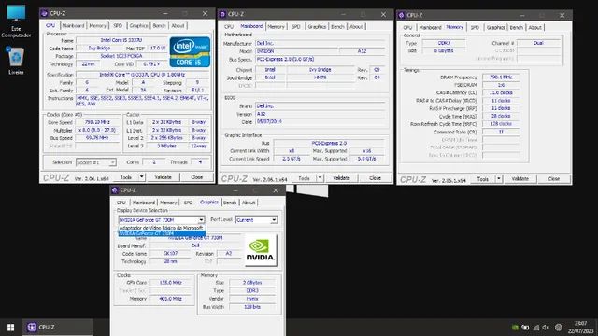The height and width of the screenshot is (336, 598).
Task: Click the Instructions list in CPU window
Action: [143, 102]
